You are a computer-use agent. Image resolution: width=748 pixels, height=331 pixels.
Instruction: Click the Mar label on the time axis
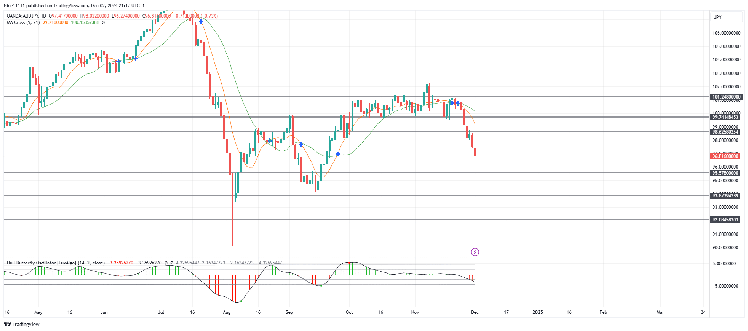660,312
